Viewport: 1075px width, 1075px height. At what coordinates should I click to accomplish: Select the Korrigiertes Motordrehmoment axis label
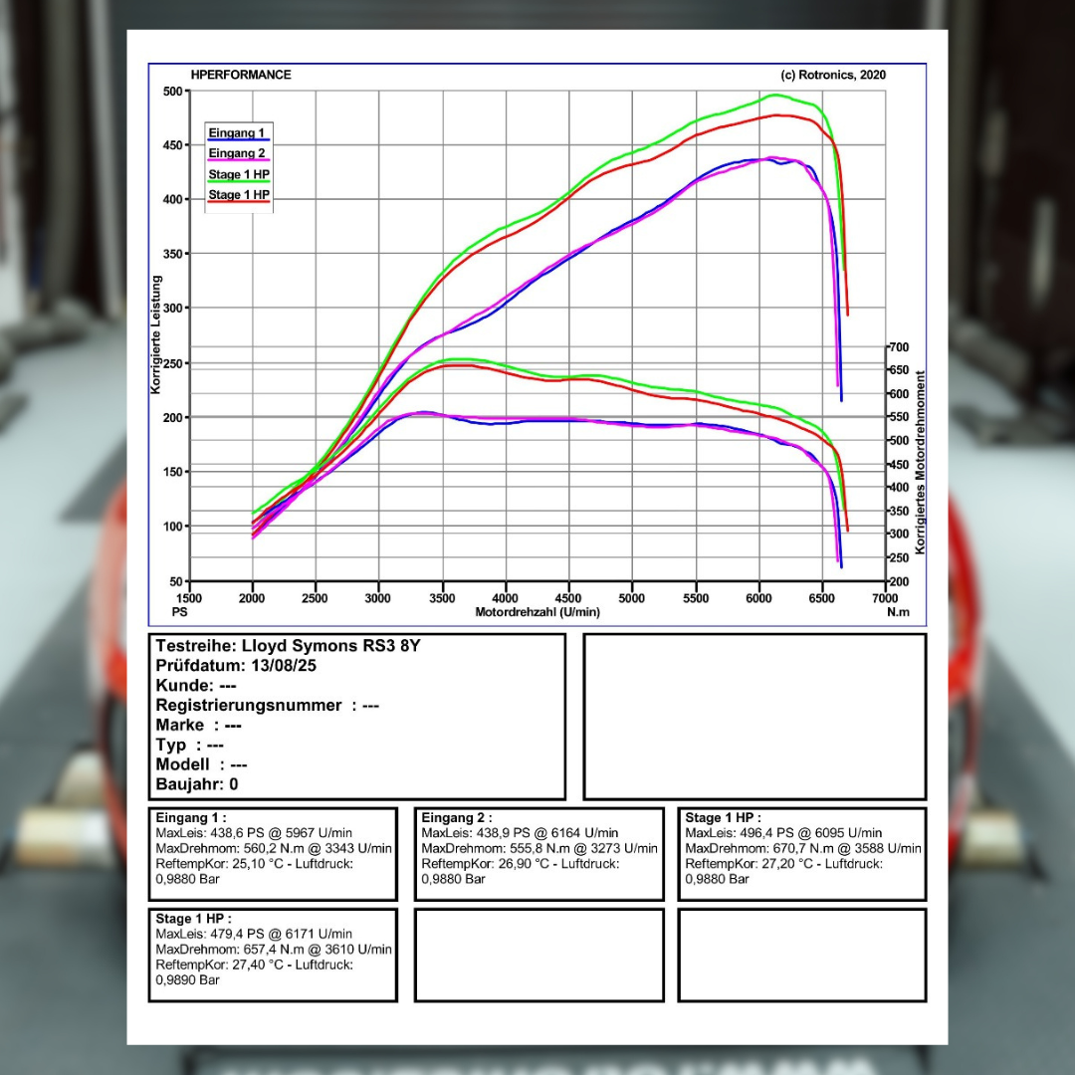[x=920, y=462]
